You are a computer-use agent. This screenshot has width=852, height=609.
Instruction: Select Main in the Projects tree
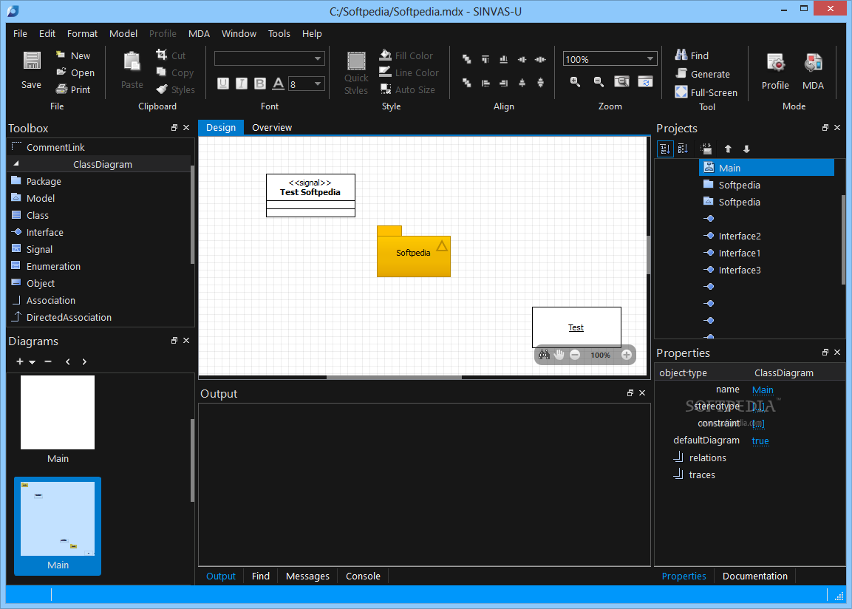766,168
